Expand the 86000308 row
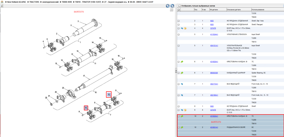 tap(179, 73)
